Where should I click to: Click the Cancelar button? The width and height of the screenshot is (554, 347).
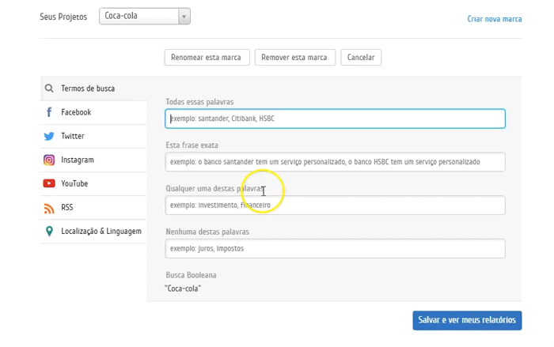361,58
